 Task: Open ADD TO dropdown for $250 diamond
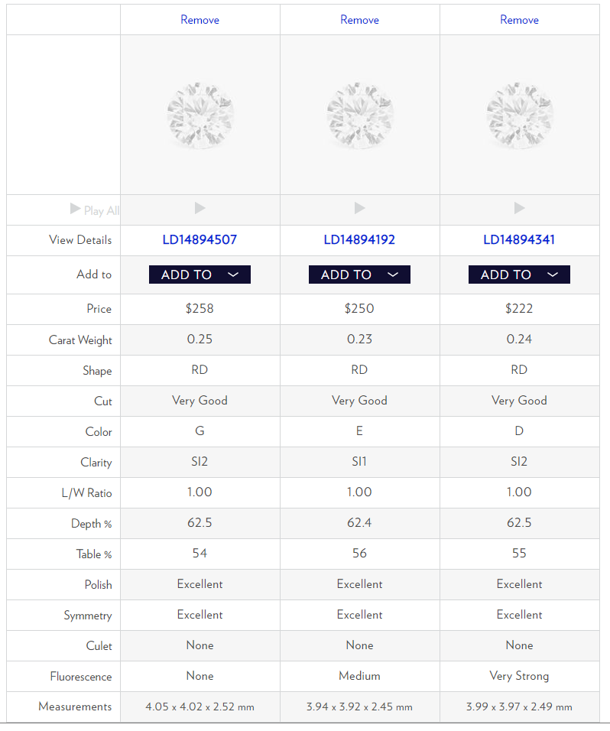point(359,275)
